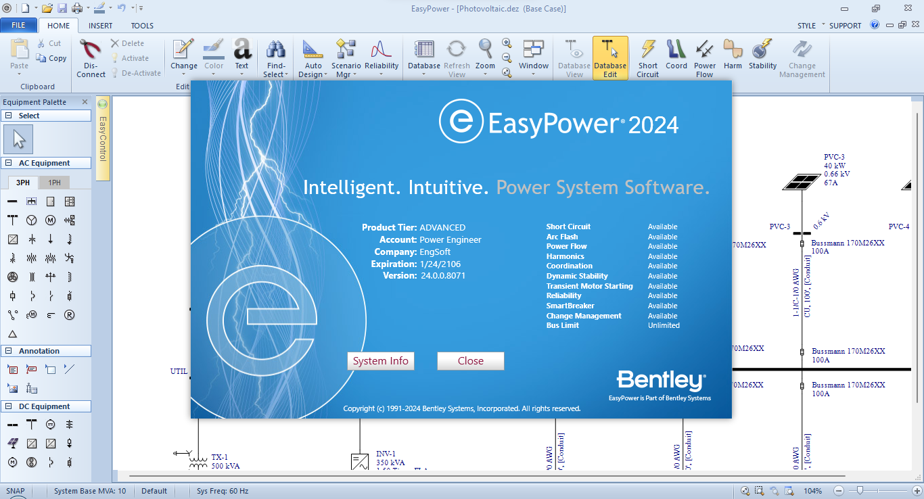Screen dimensions: 924x499
Task: Click the zoom to fit icon
Action: pos(507,72)
